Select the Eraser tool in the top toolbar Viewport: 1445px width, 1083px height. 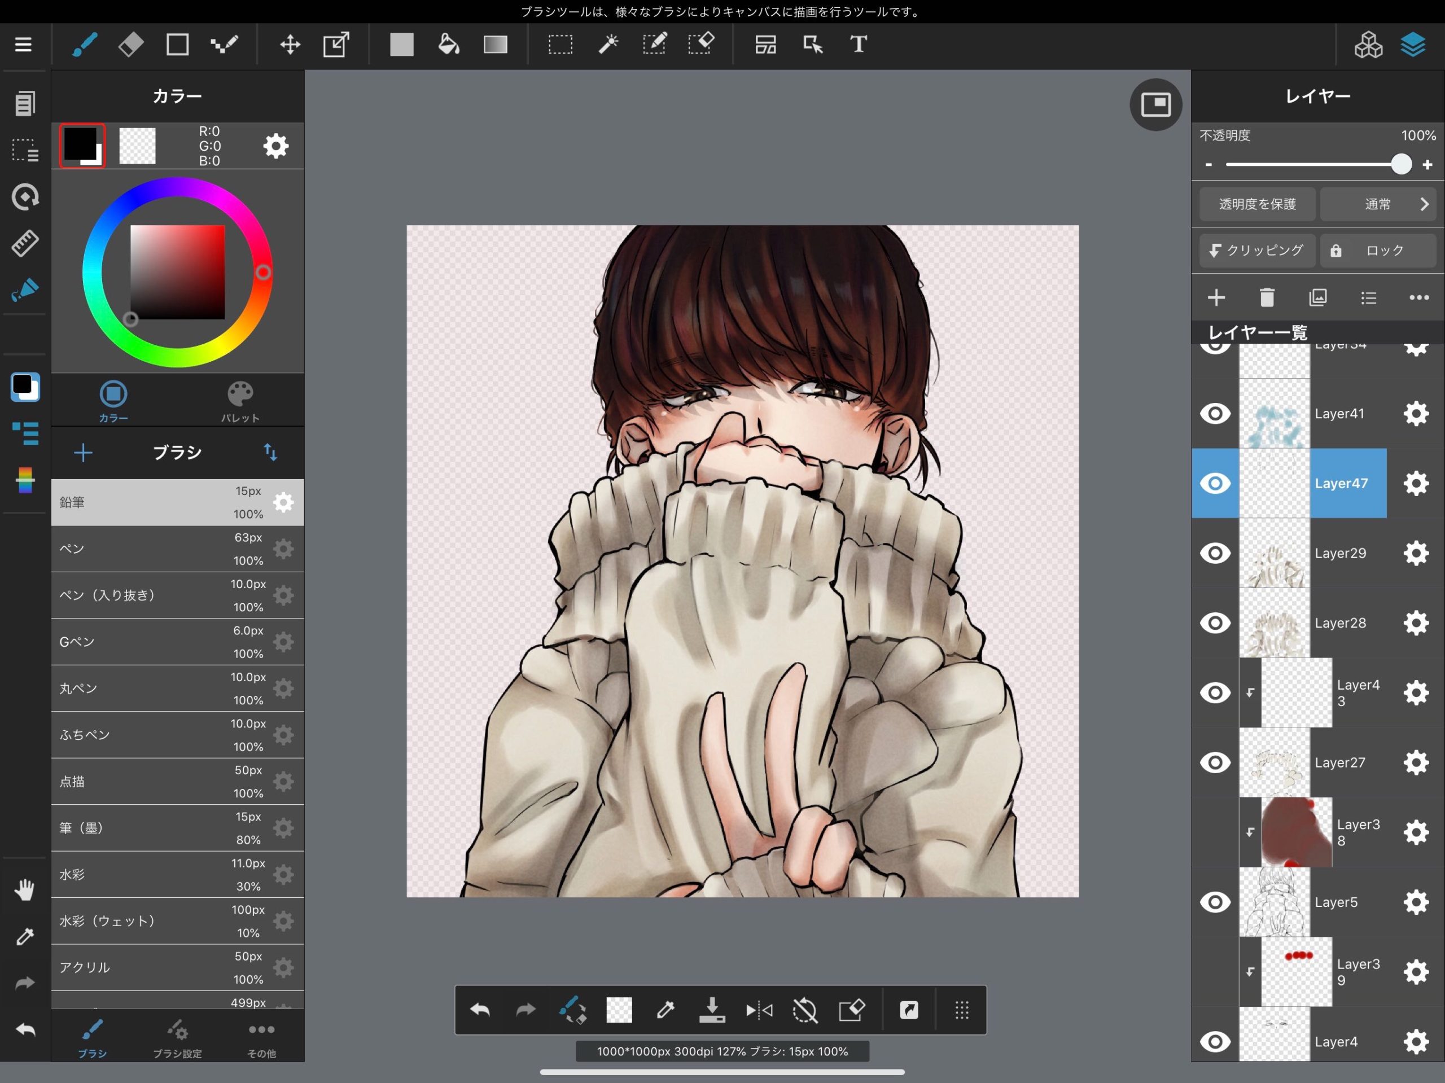point(130,45)
